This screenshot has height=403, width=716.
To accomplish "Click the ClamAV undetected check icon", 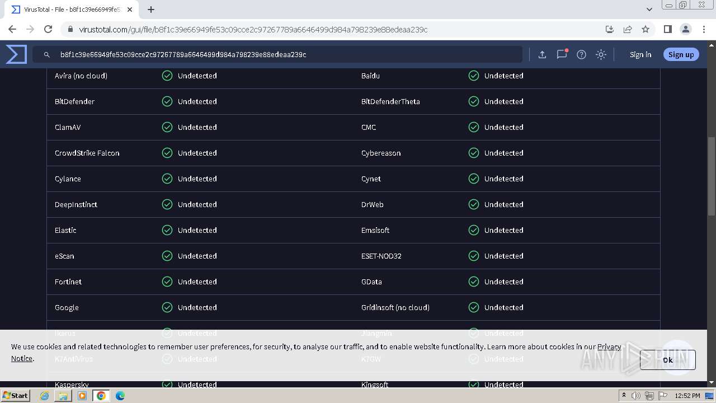I will click(167, 127).
